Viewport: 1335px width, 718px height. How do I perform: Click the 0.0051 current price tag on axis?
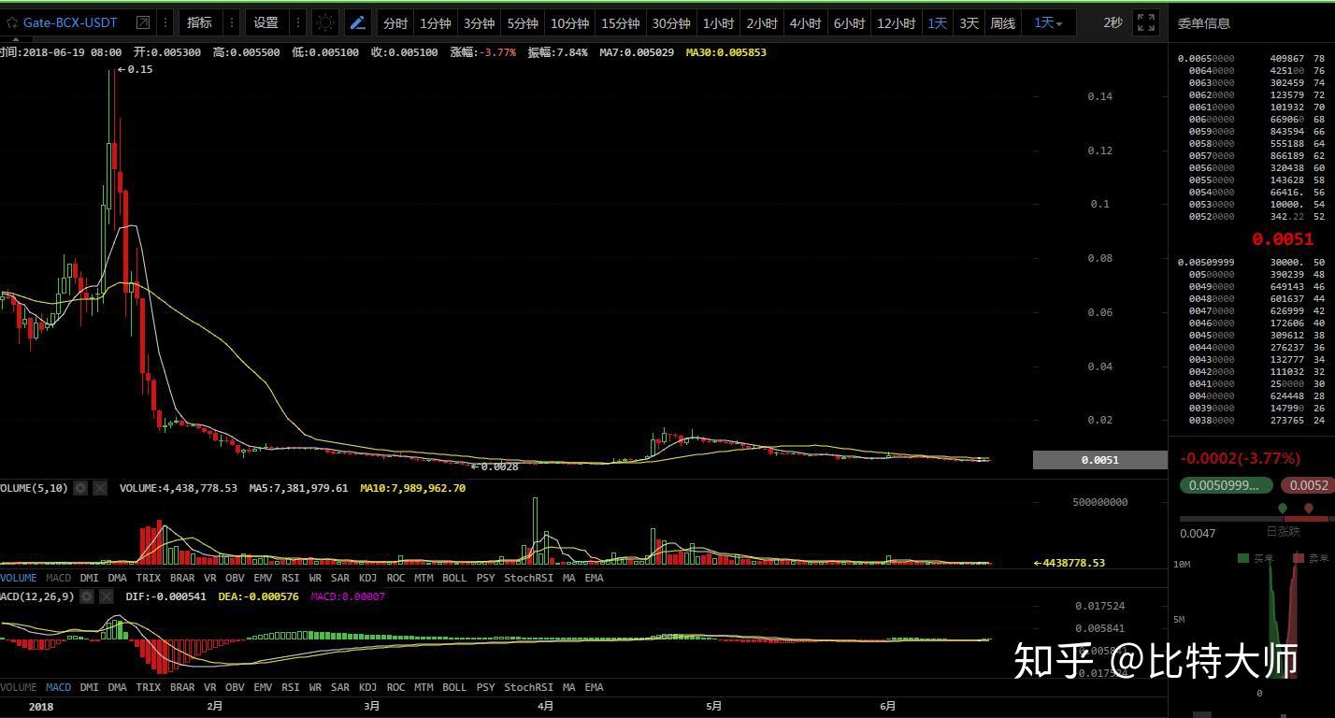(1099, 460)
